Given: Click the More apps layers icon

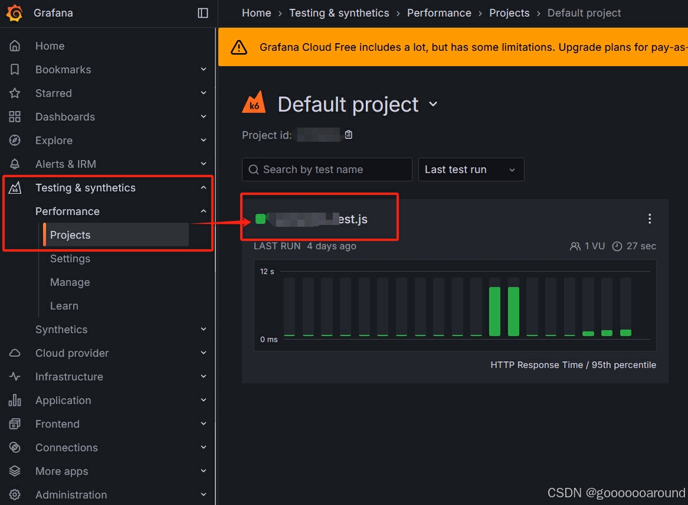Looking at the screenshot, I should (15, 471).
